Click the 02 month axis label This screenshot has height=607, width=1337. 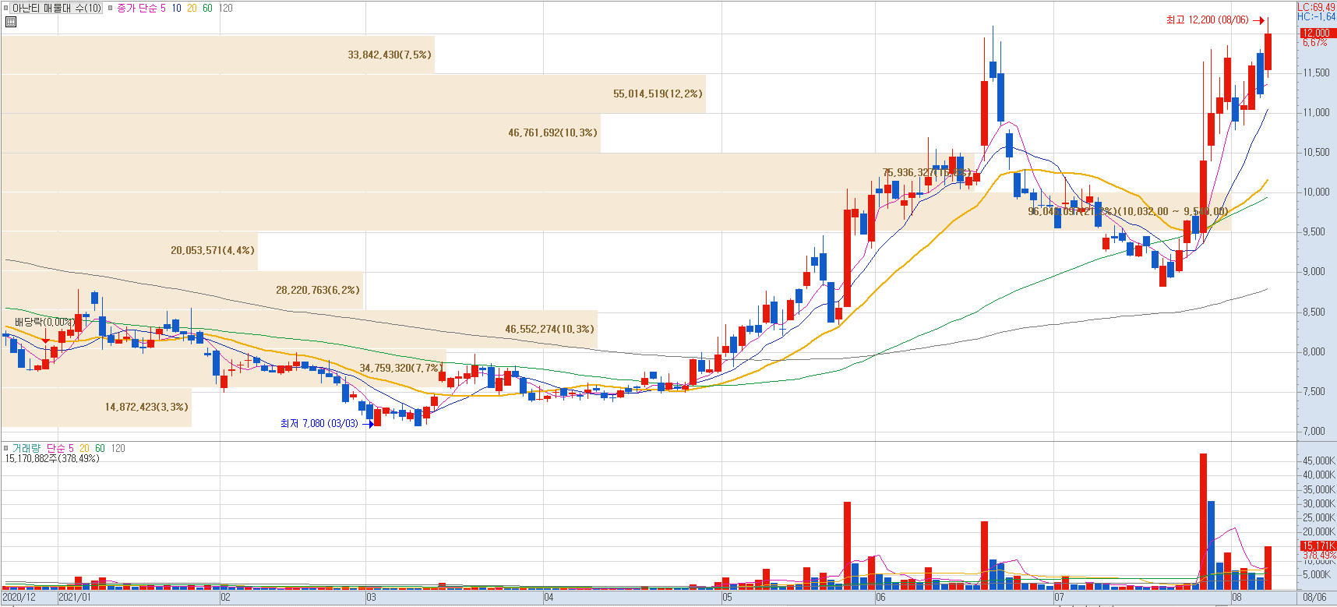click(x=225, y=598)
